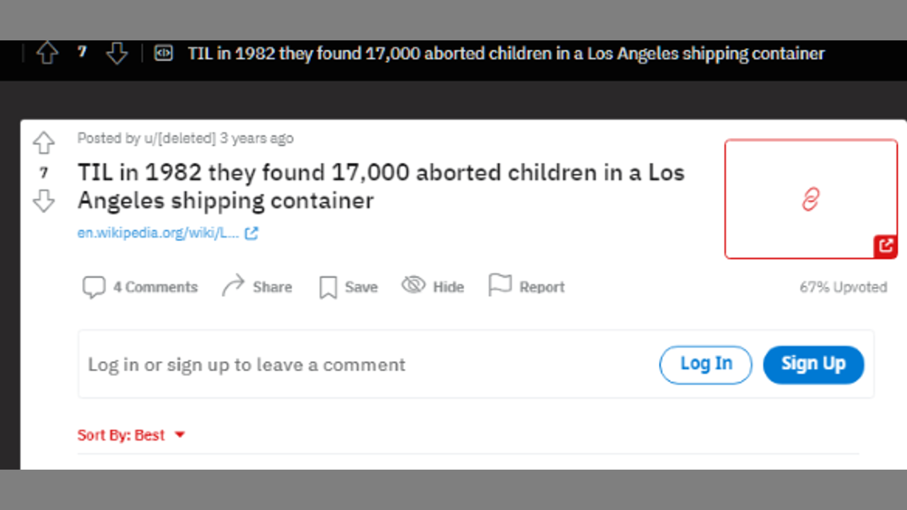Viewport: 907px width, 510px height.
Task: Hide this post using the eye icon
Action: pos(433,287)
